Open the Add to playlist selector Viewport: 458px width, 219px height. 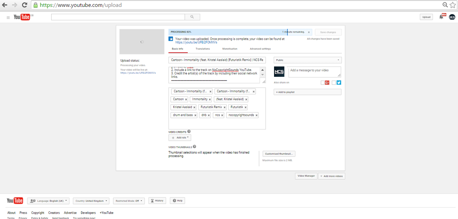(308, 92)
